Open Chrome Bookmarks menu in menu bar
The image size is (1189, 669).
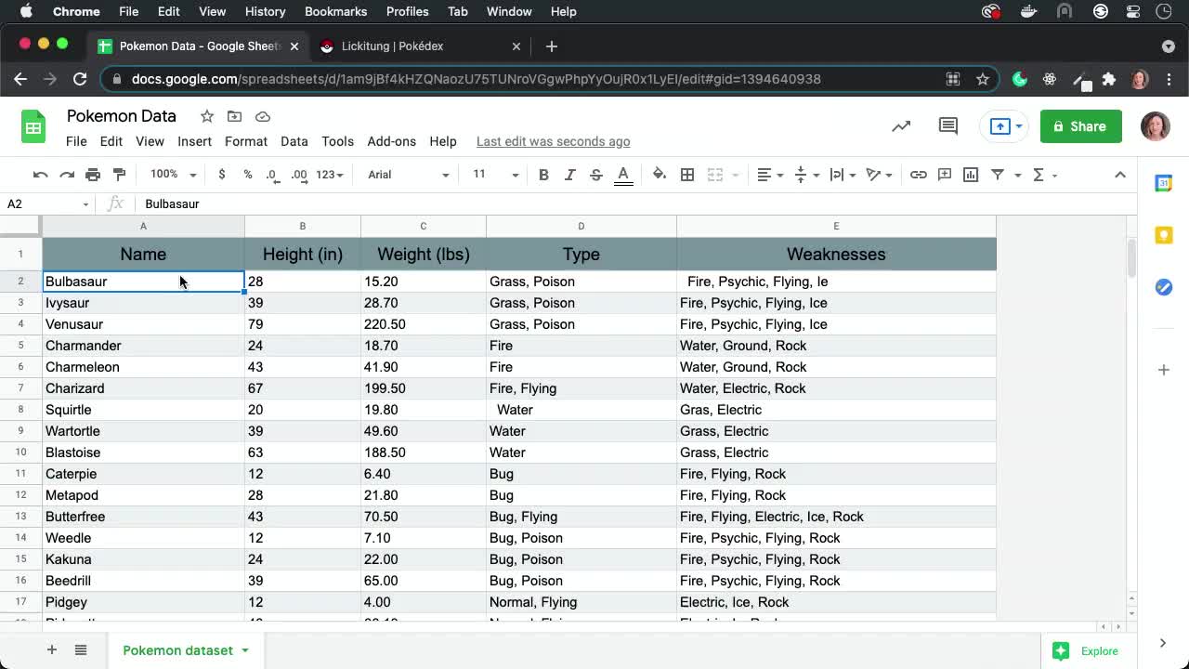coord(335,11)
